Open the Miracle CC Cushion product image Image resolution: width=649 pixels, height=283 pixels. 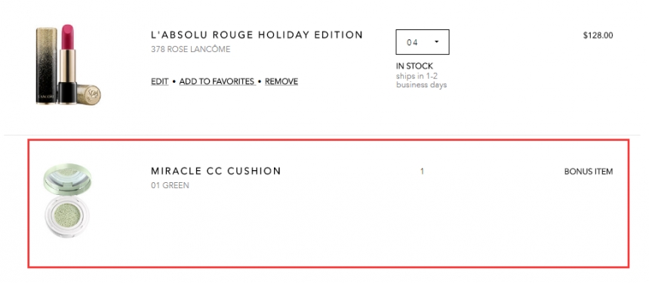tap(67, 200)
